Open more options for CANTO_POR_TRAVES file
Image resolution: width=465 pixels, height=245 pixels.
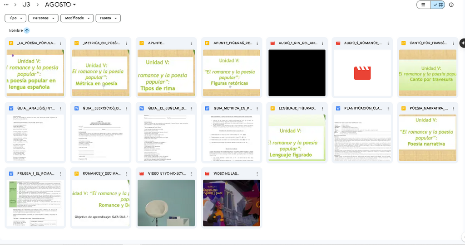pyautogui.click(x=454, y=43)
